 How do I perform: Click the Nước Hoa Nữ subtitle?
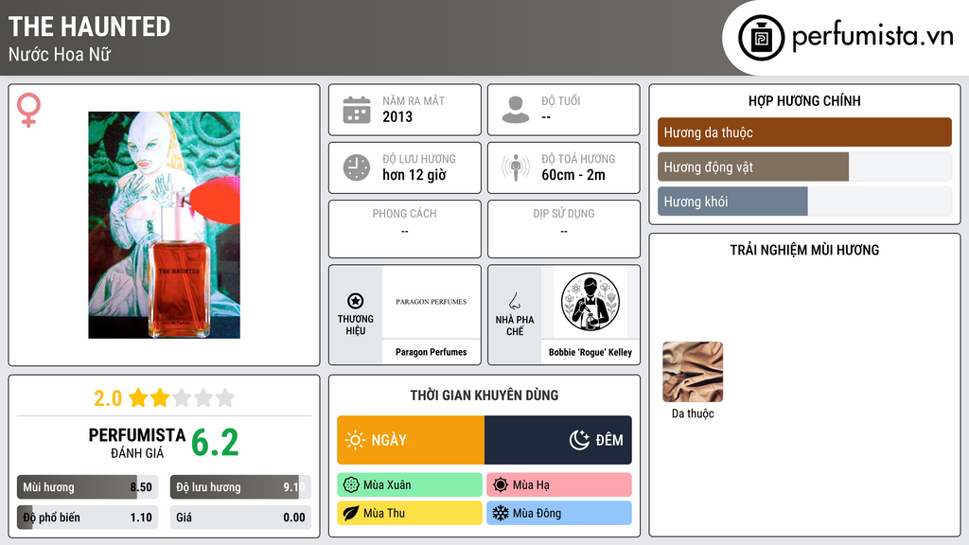click(60, 55)
